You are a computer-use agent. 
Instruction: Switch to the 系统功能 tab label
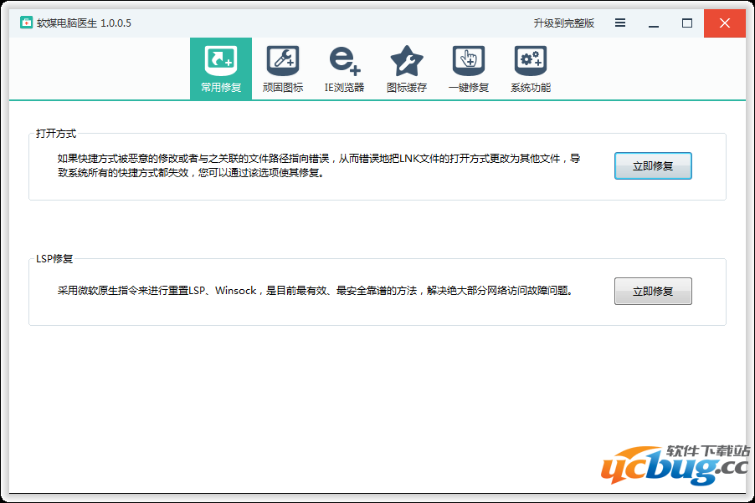(x=531, y=88)
